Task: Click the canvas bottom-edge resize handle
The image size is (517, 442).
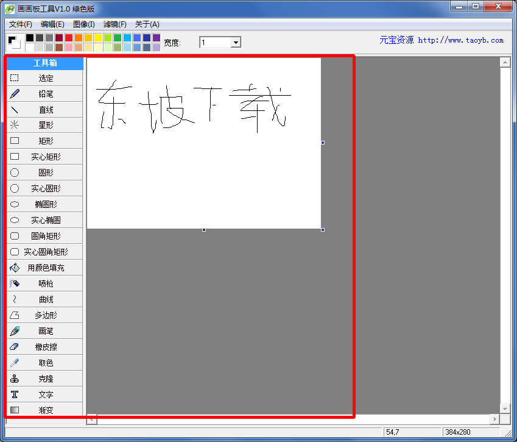Action: pos(204,230)
